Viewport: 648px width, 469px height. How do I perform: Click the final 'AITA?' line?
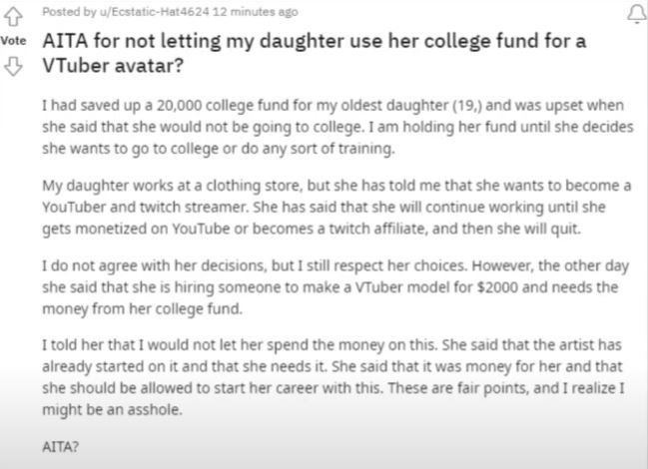click(60, 447)
